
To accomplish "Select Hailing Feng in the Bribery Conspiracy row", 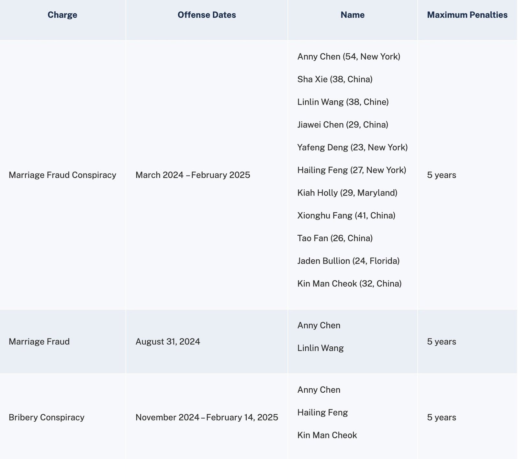I will pyautogui.click(x=322, y=413).
